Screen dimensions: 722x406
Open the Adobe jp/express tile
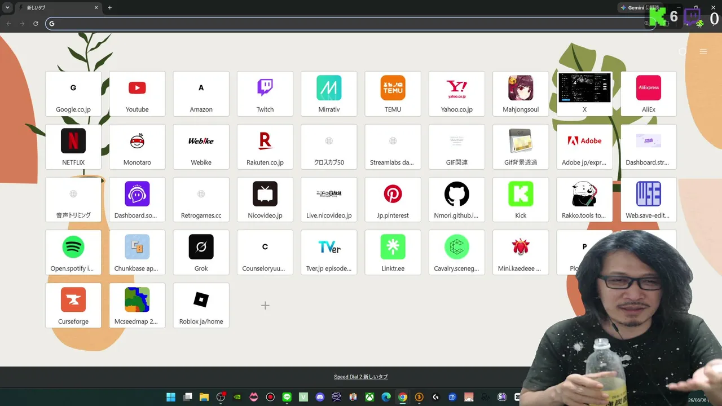(585, 147)
